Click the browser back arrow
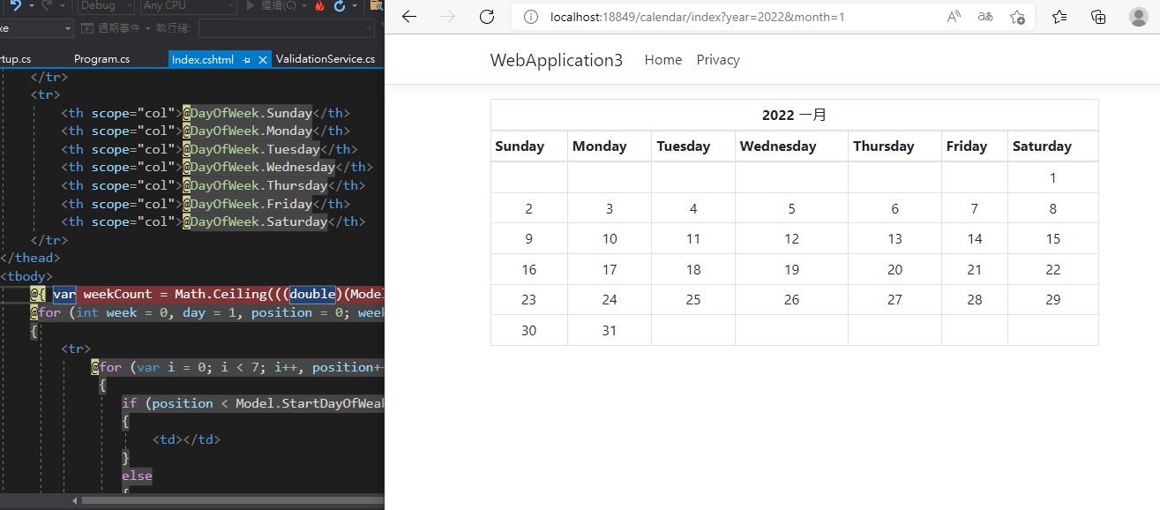Viewport: 1160px width, 510px height. tap(409, 17)
